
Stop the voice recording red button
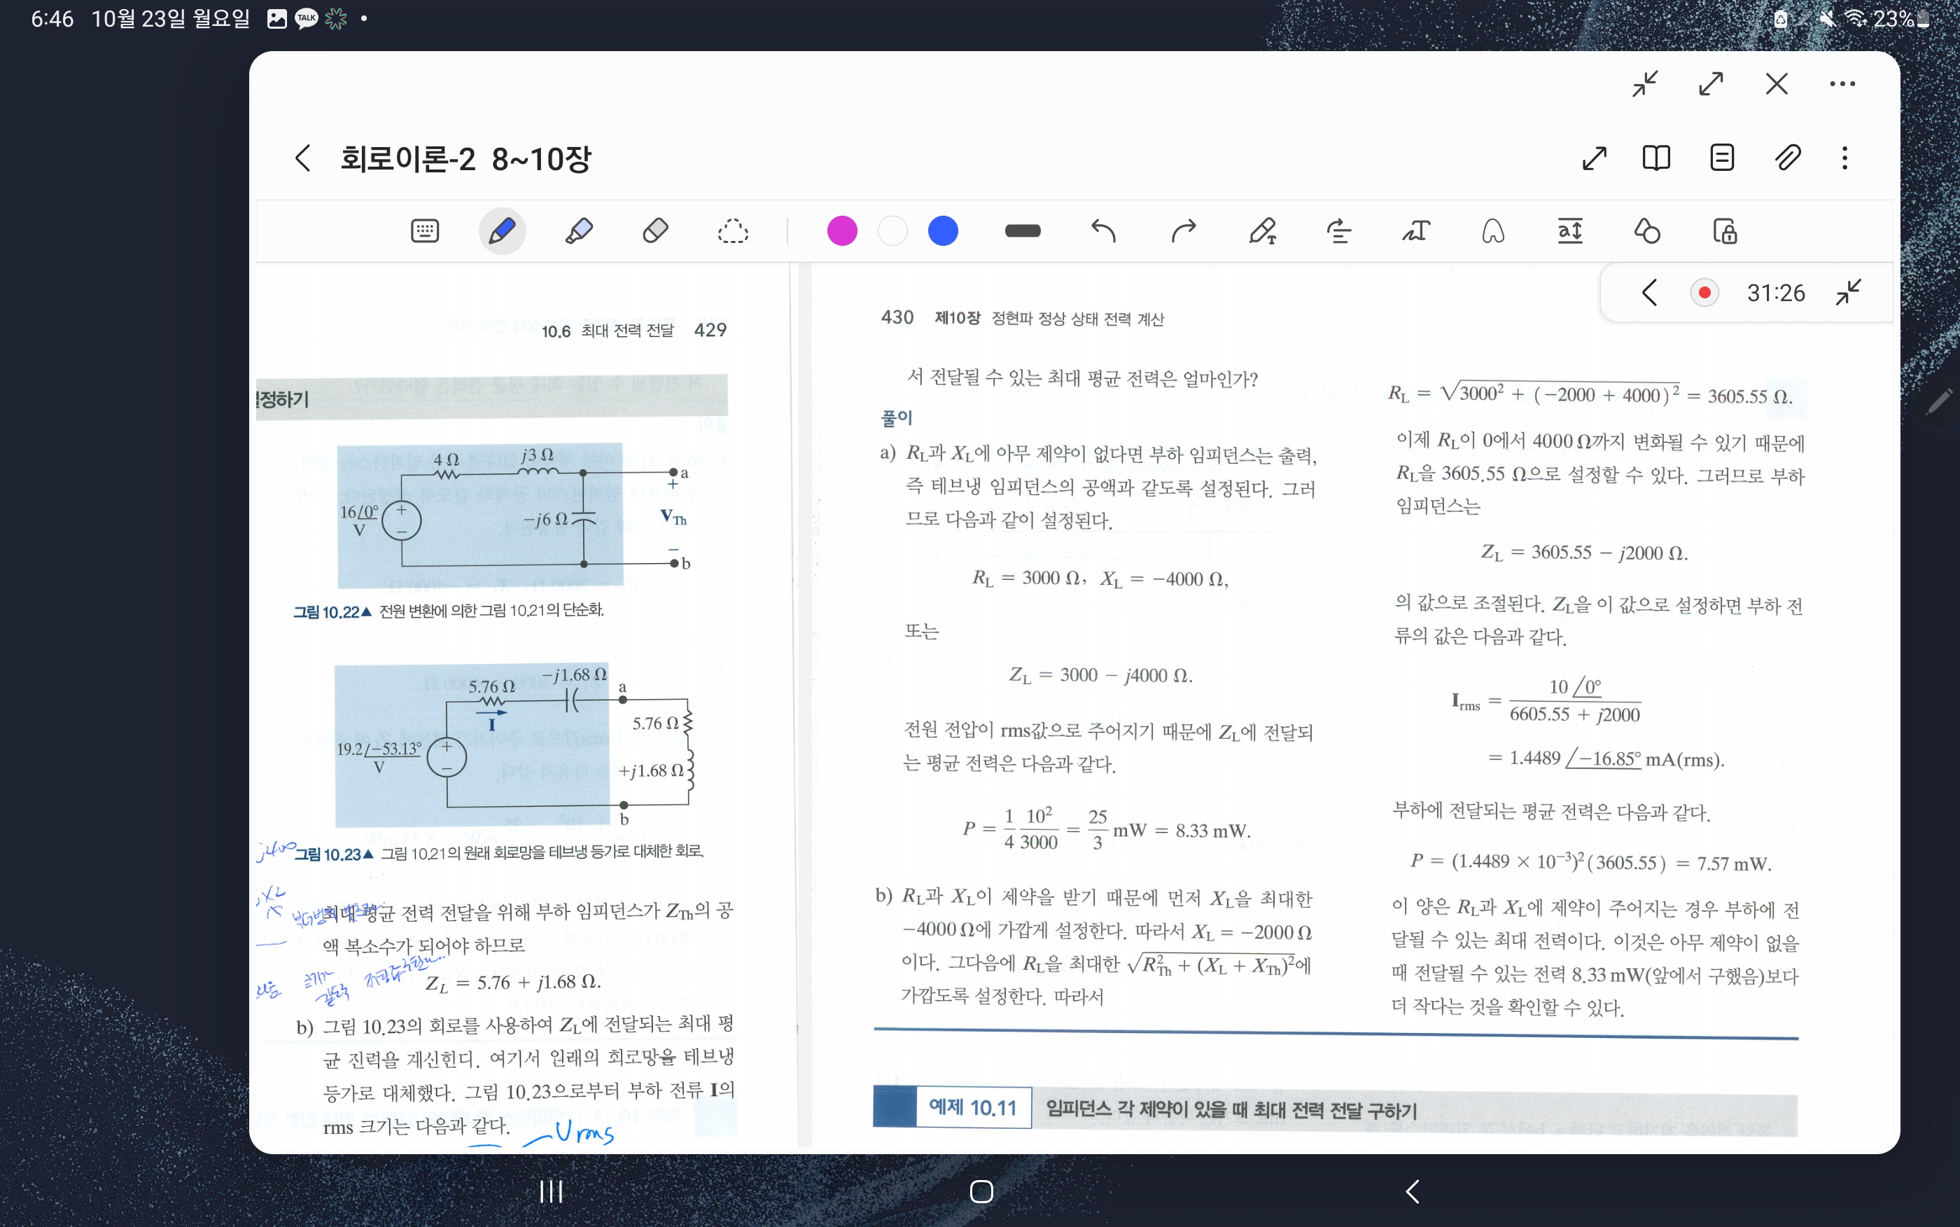(1704, 292)
